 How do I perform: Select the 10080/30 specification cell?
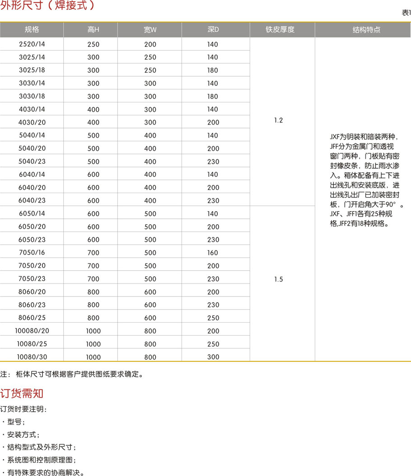tap(32, 357)
